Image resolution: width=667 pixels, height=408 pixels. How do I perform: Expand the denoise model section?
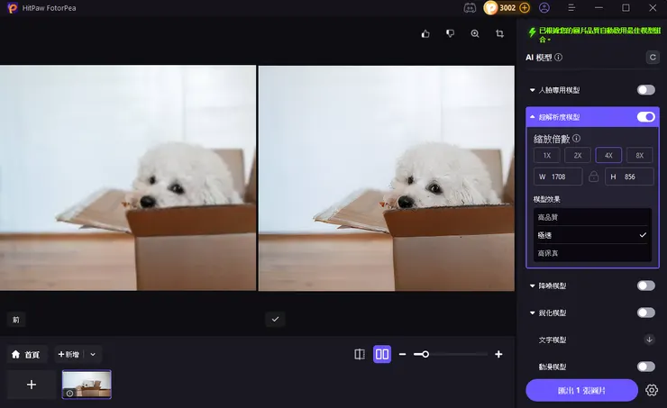point(532,286)
